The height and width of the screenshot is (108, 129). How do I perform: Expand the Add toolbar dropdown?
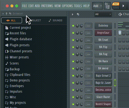pos(101,6)
